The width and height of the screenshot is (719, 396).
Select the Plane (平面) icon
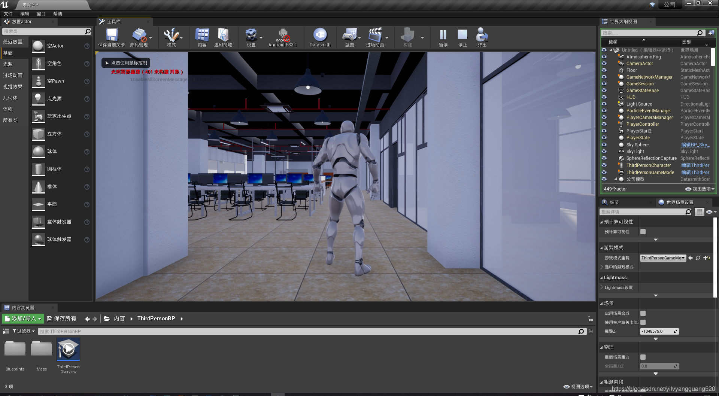[38, 204]
